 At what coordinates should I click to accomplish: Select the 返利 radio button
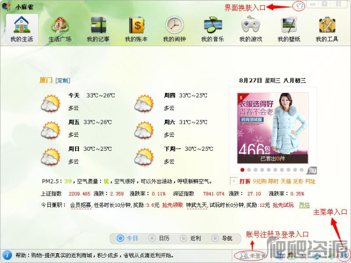(184, 238)
